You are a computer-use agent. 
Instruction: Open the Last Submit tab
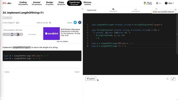135,10
